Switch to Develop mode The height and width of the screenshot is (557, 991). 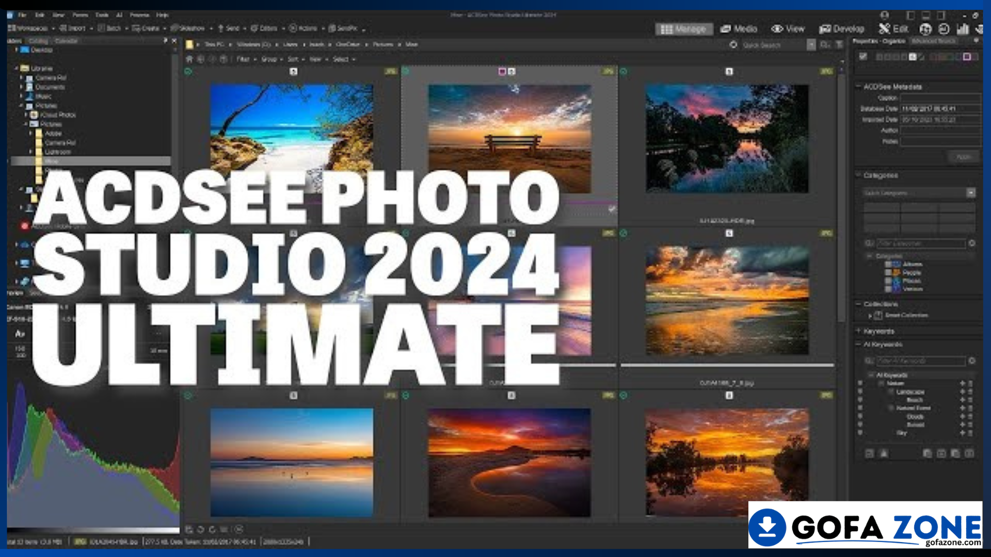842,29
